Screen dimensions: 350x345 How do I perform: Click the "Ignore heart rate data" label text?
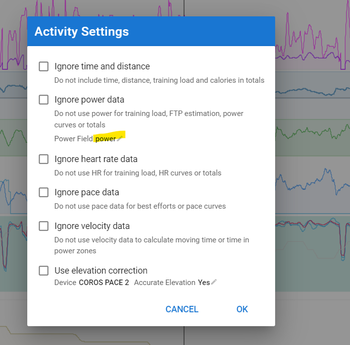pos(96,159)
